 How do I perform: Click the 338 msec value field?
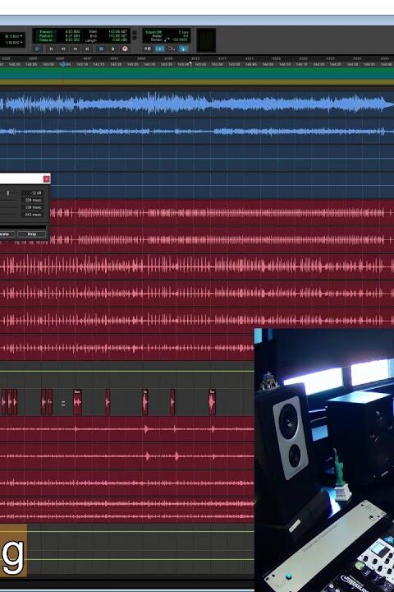tap(33, 207)
